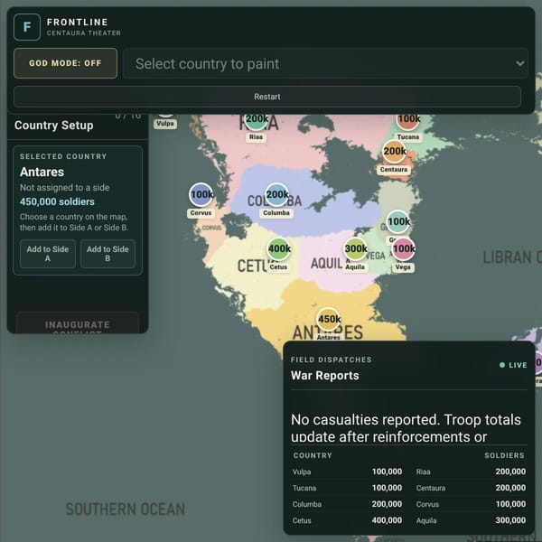
Task: Open the Select country to paint dropdown
Action: [x=325, y=63]
